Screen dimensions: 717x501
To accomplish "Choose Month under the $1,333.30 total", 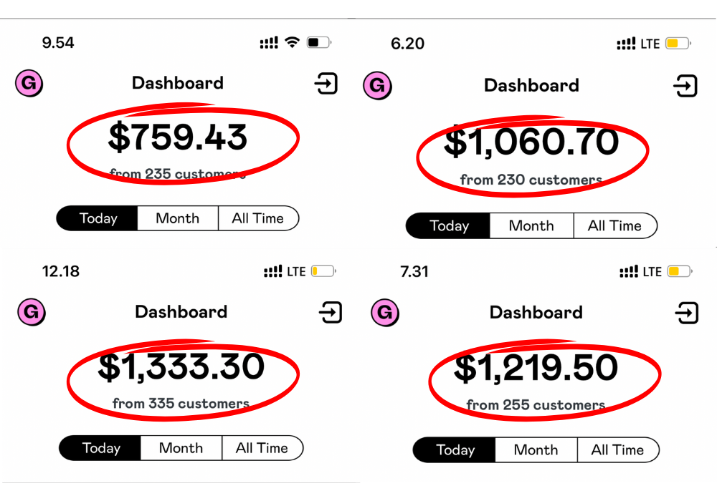I will 181,448.
